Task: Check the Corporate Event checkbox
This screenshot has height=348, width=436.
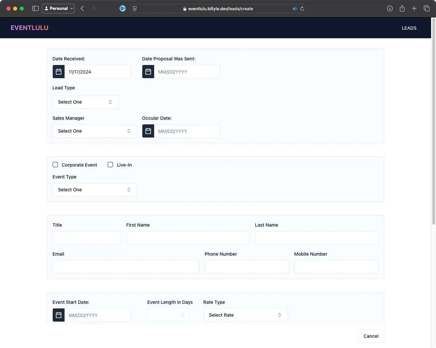Action: [x=55, y=165]
